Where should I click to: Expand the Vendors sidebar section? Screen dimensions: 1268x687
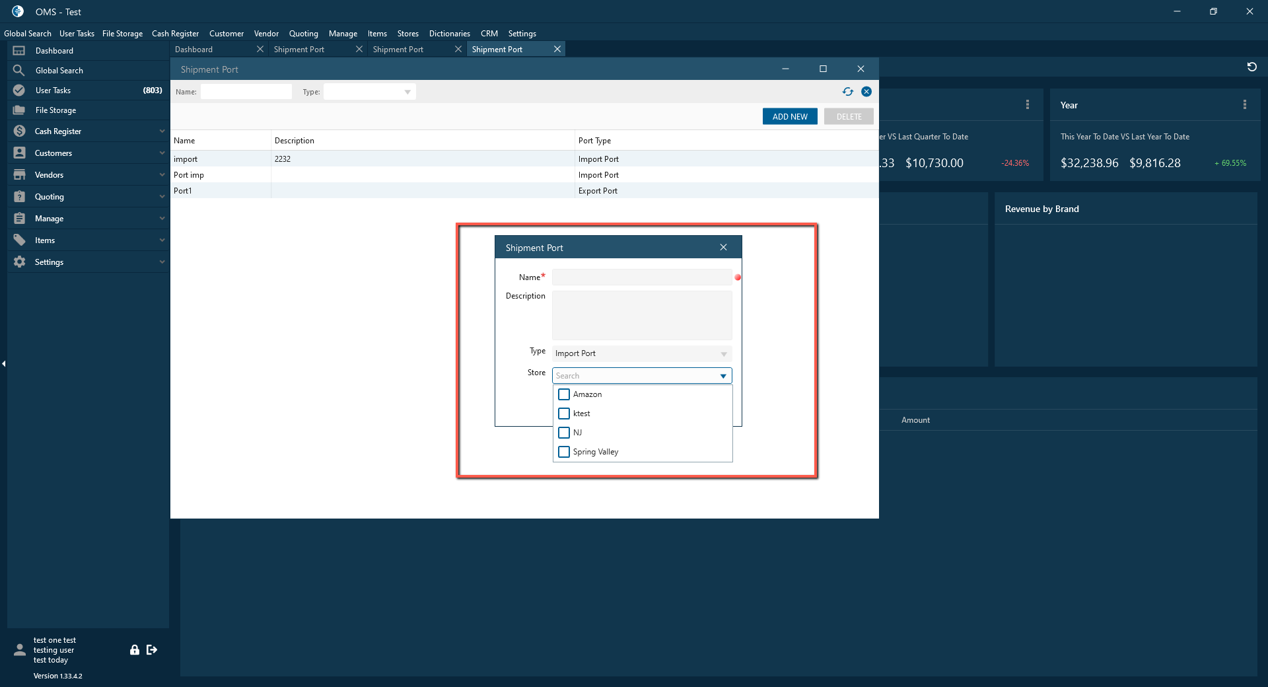point(162,175)
